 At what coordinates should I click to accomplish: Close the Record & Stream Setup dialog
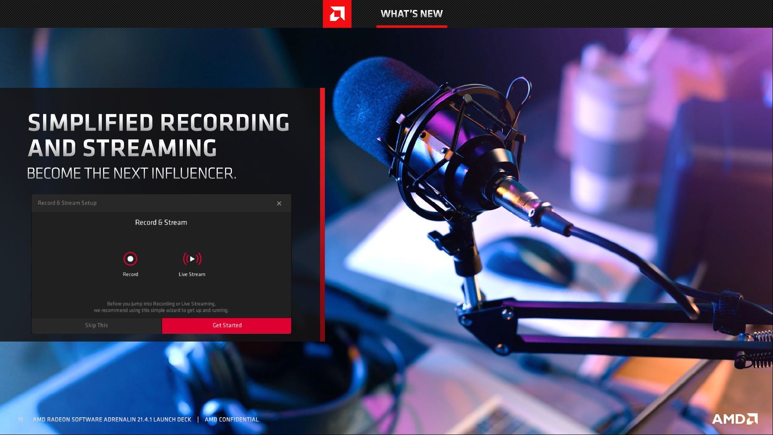(x=279, y=203)
